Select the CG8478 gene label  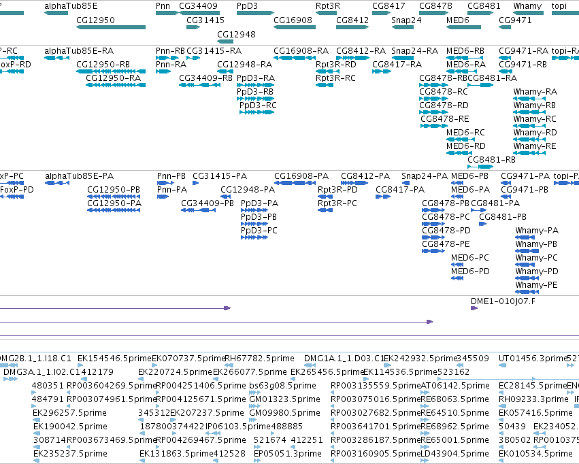[x=435, y=6]
